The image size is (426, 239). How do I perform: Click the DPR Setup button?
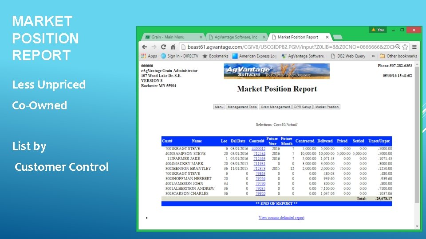(x=302, y=107)
